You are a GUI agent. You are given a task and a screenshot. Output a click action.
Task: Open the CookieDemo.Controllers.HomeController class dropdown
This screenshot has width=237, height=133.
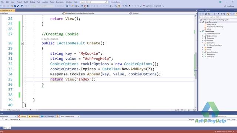coord(97,13)
